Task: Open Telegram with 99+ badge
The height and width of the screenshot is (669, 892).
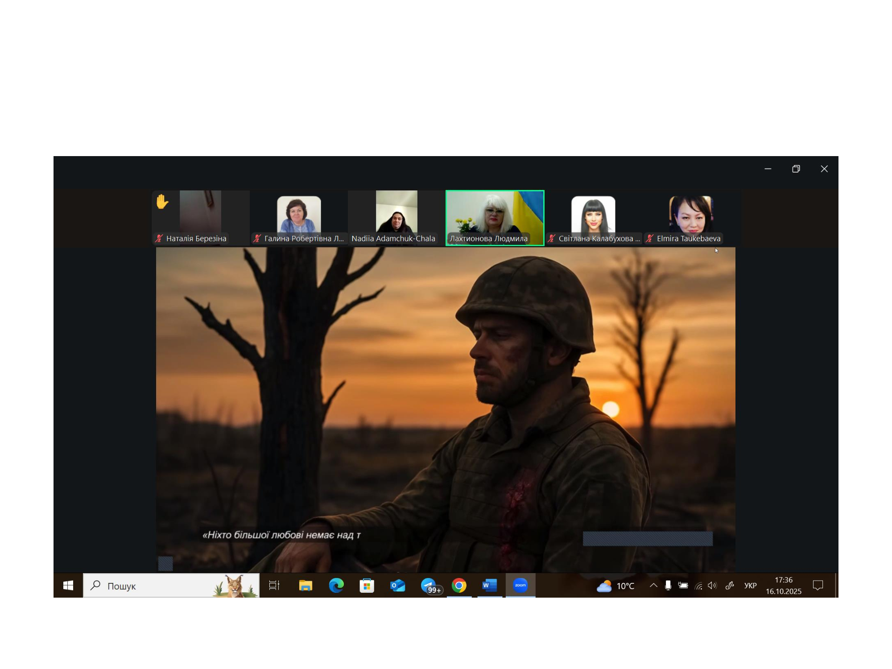Action: pyautogui.click(x=429, y=586)
